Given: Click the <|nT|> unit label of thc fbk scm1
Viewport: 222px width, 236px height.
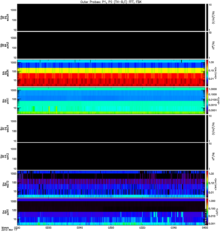Looking at the screenshot, I should click(x=217, y=212).
